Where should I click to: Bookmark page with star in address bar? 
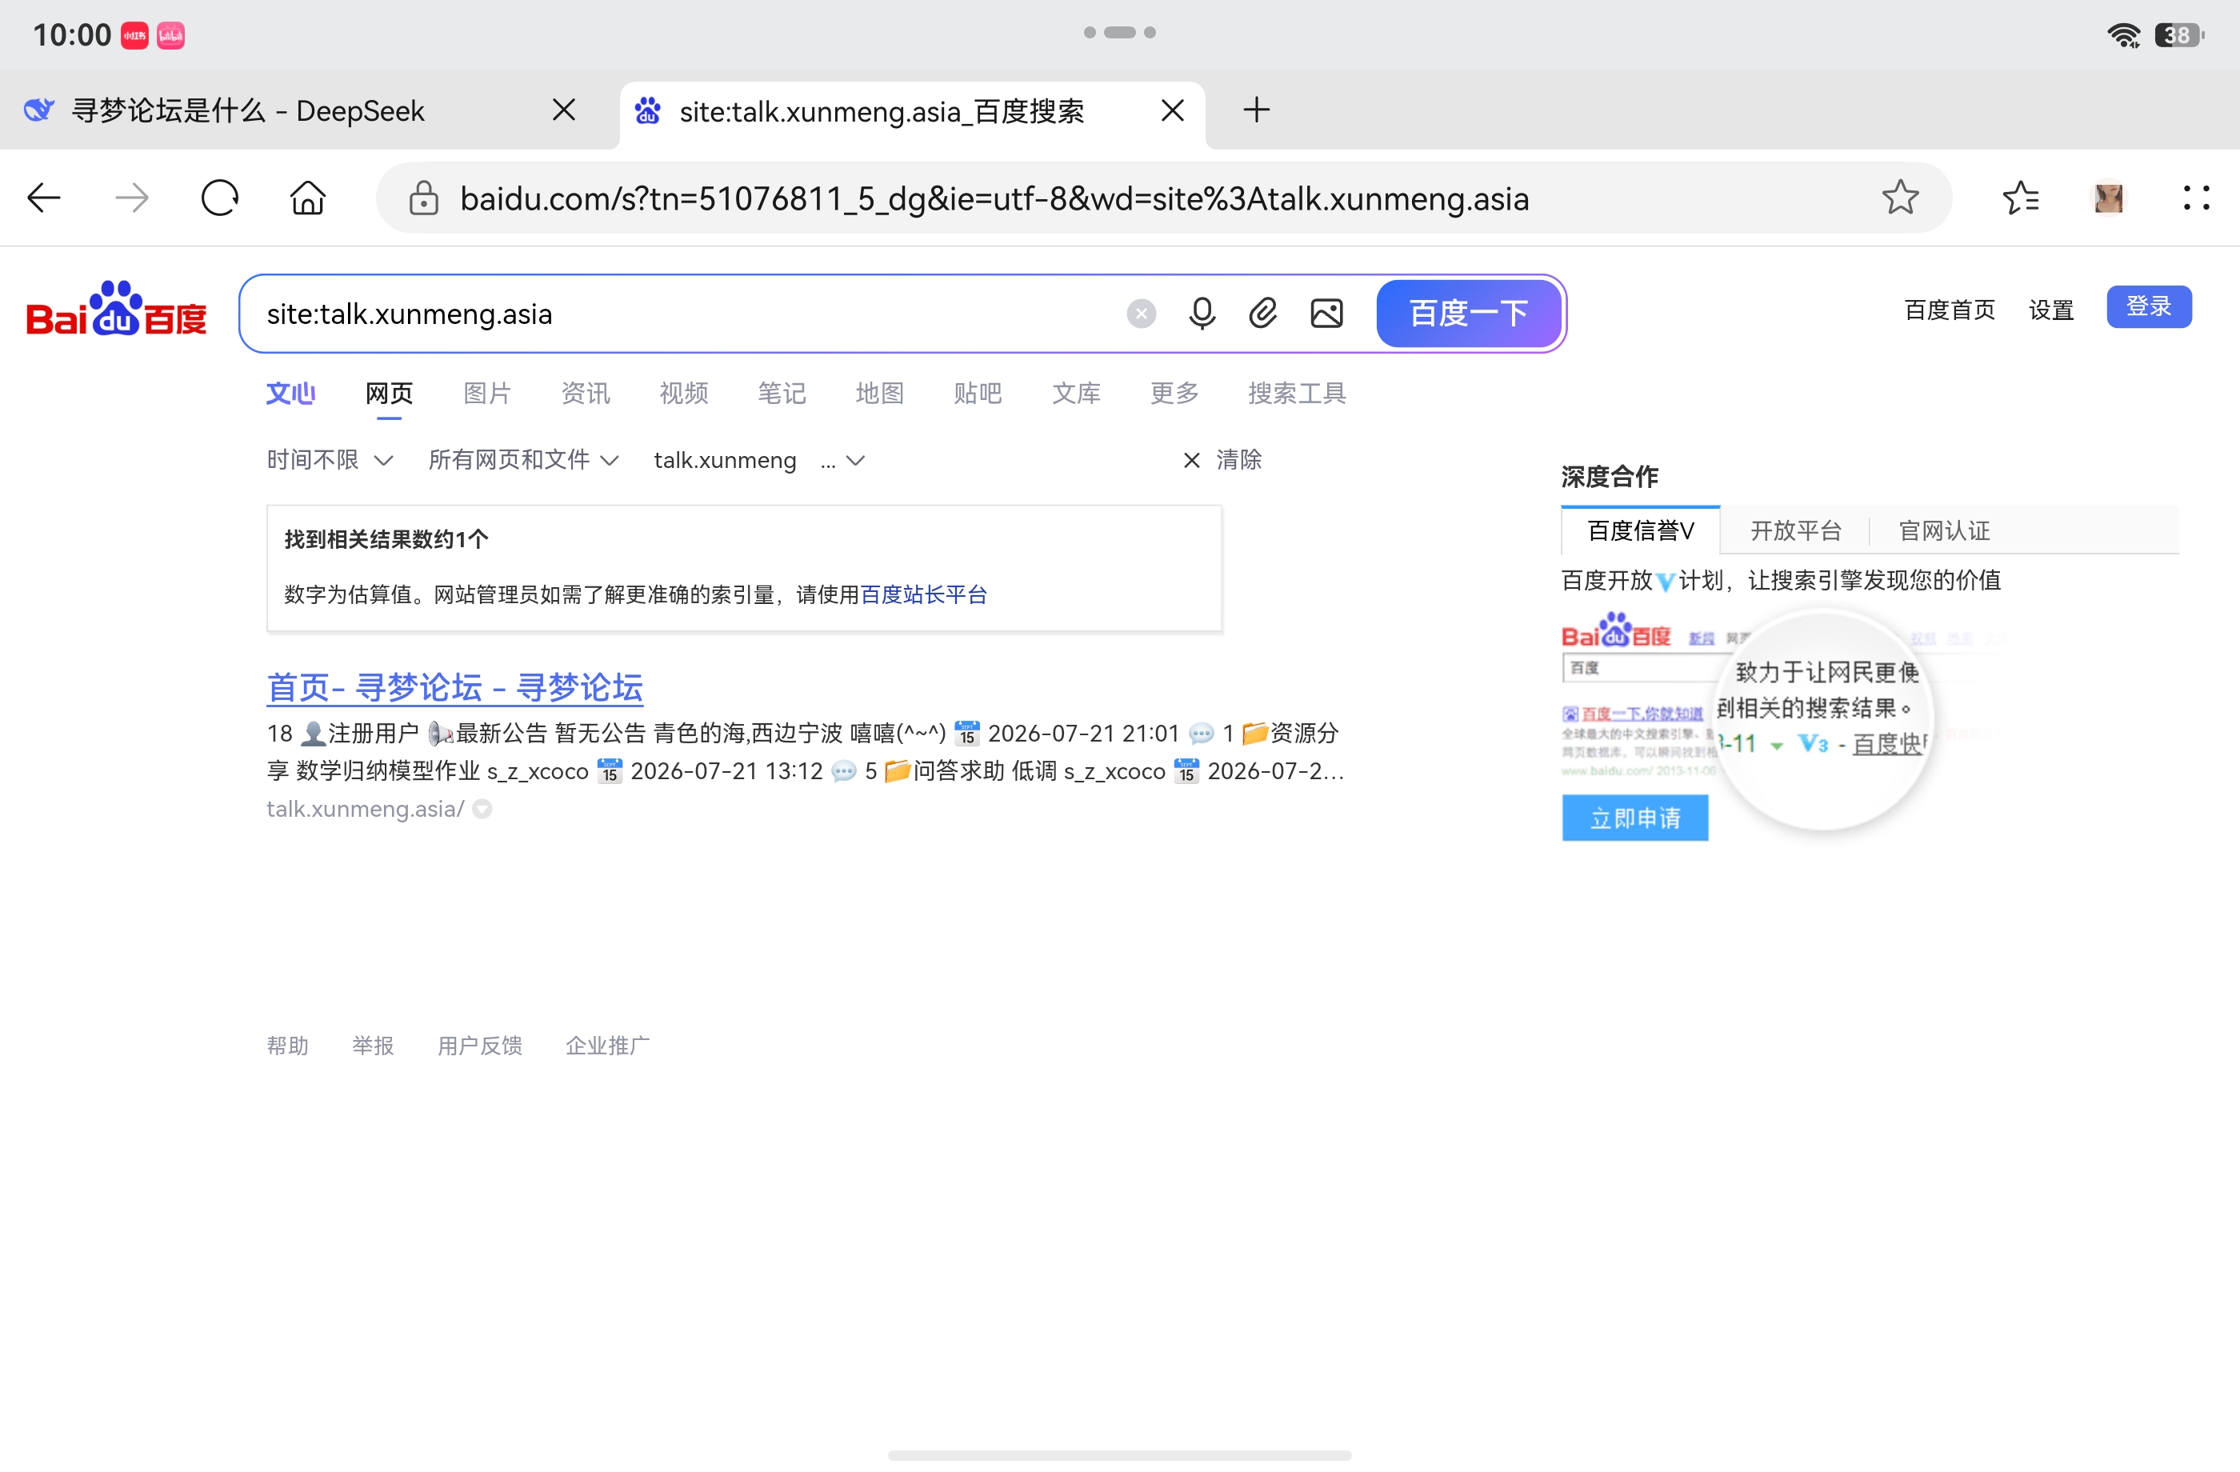click(1899, 198)
